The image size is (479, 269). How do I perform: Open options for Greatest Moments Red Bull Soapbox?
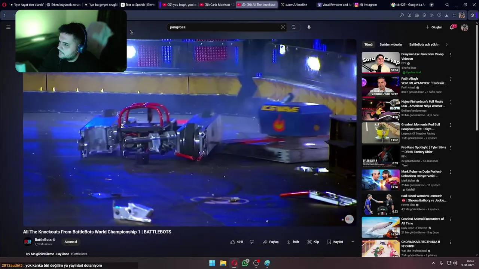[450, 125]
